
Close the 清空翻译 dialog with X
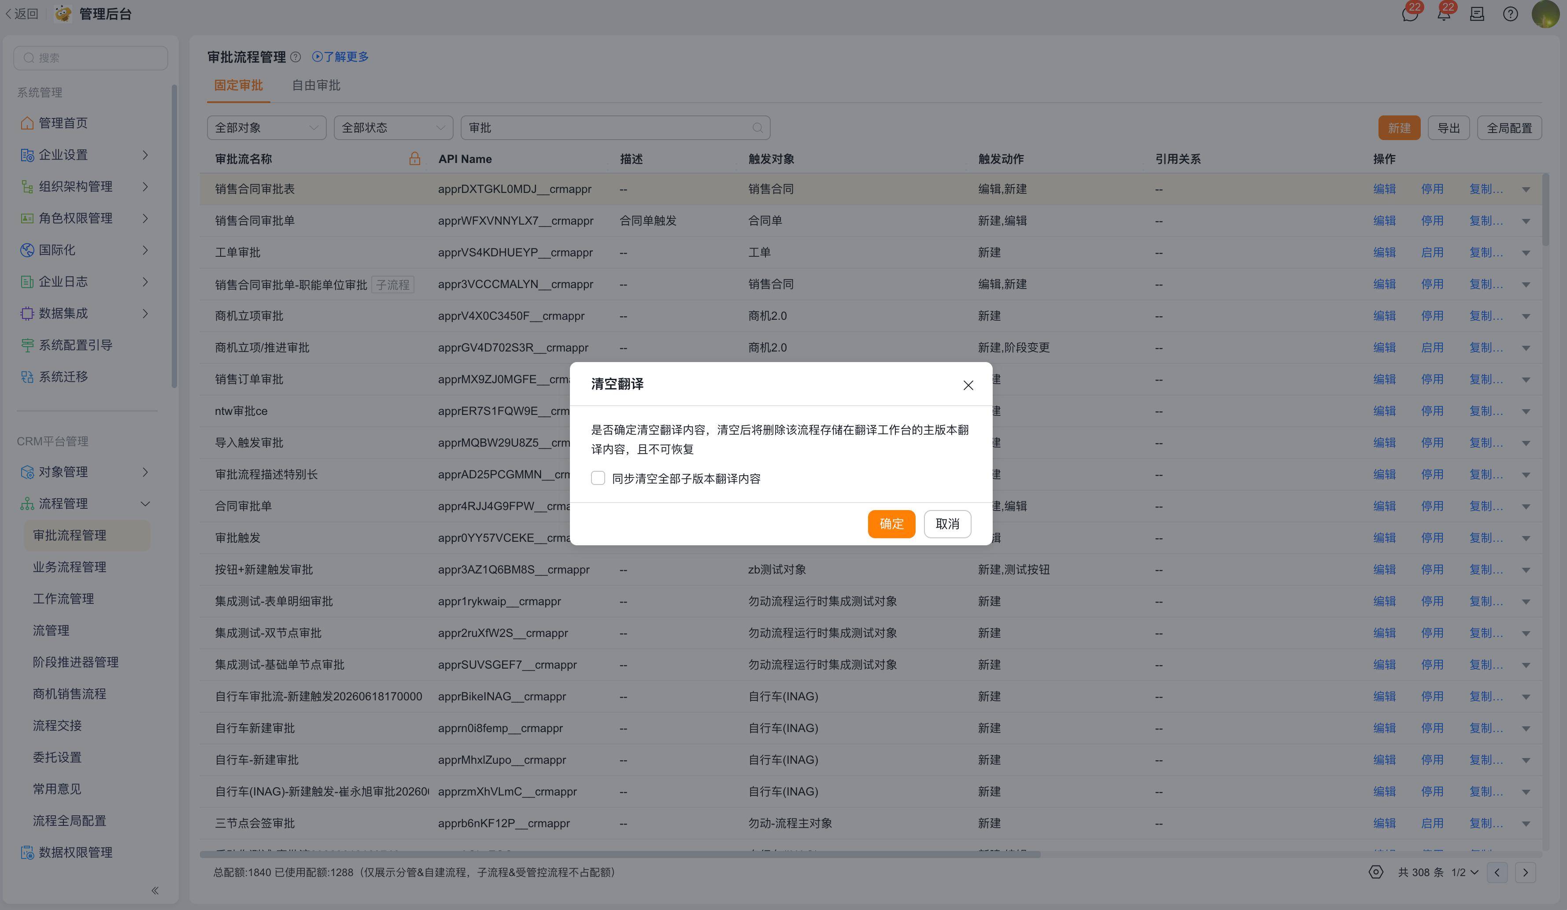(x=968, y=385)
